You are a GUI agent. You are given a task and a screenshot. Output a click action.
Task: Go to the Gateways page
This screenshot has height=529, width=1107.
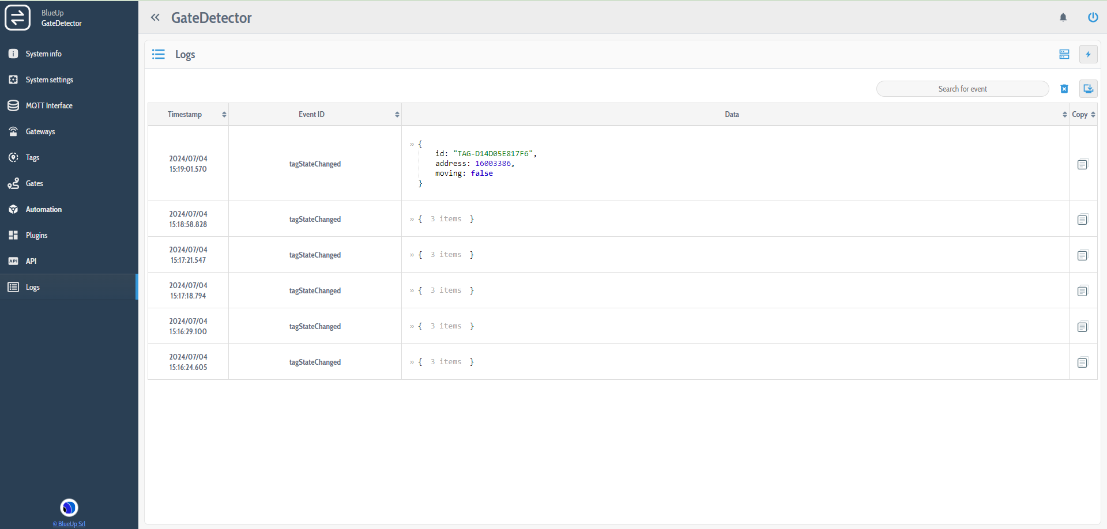point(40,131)
